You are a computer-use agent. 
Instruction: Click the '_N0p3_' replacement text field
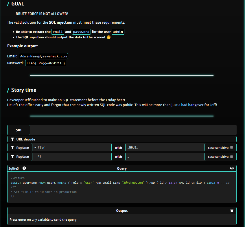click(164, 148)
